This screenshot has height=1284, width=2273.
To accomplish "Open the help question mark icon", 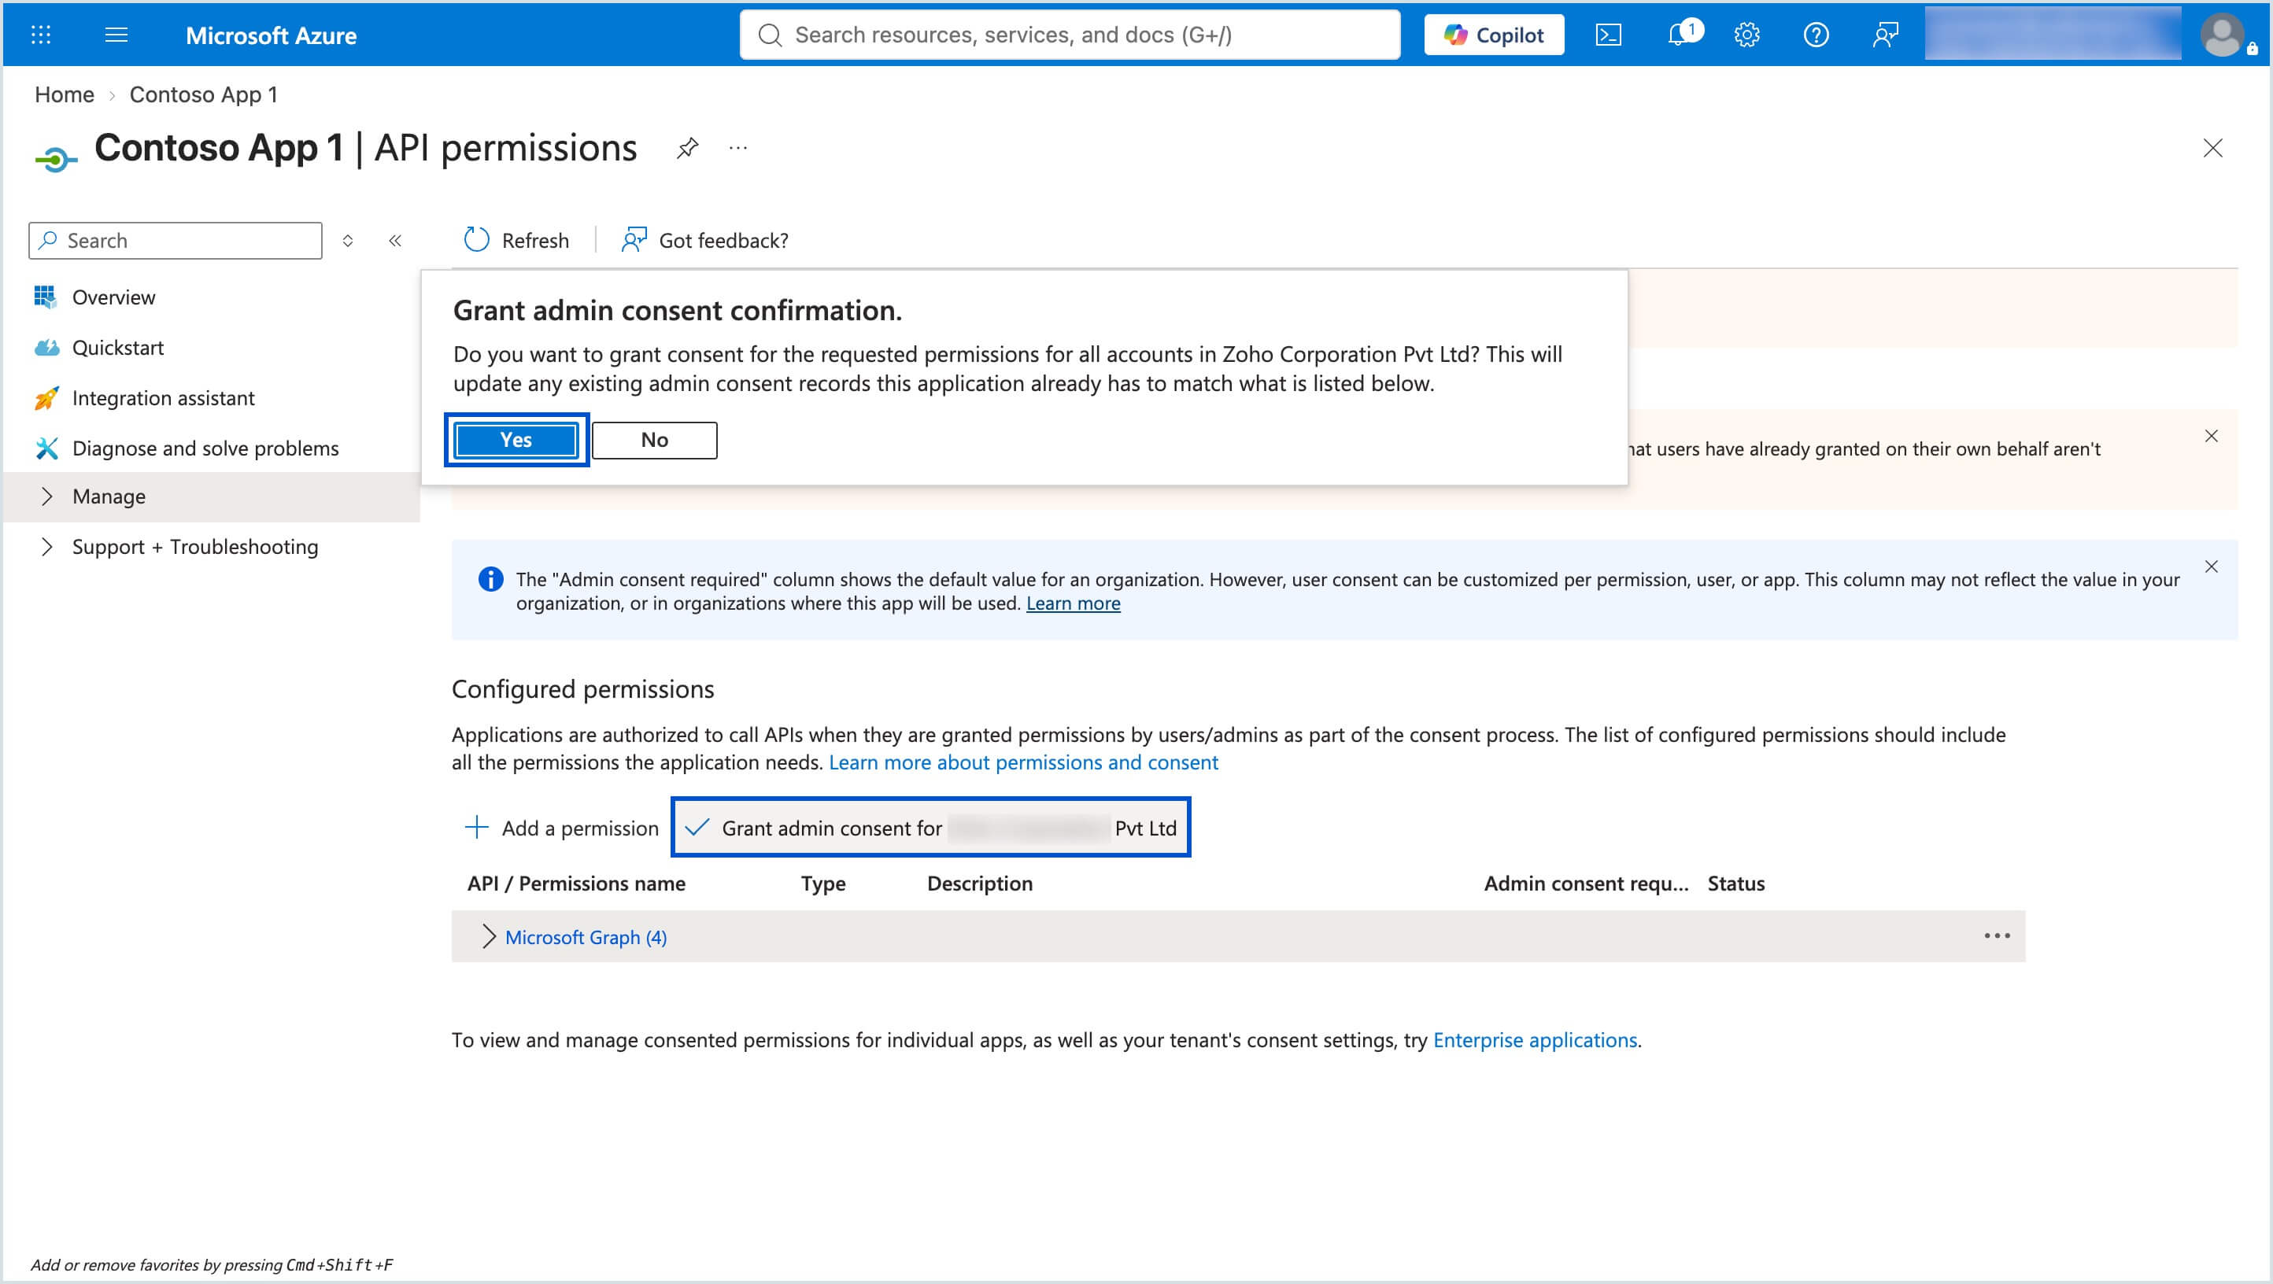I will [x=1815, y=35].
